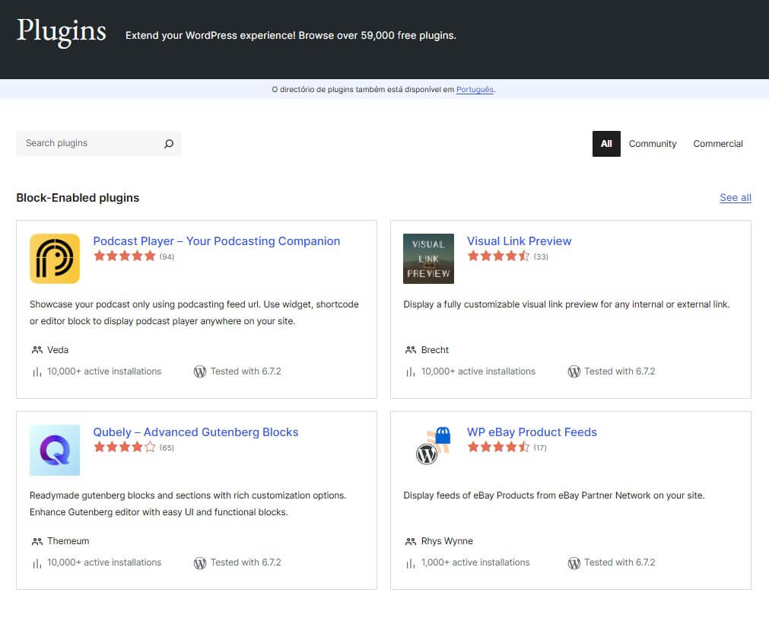Click the search magnifier icon
769x634 pixels.
coord(169,143)
